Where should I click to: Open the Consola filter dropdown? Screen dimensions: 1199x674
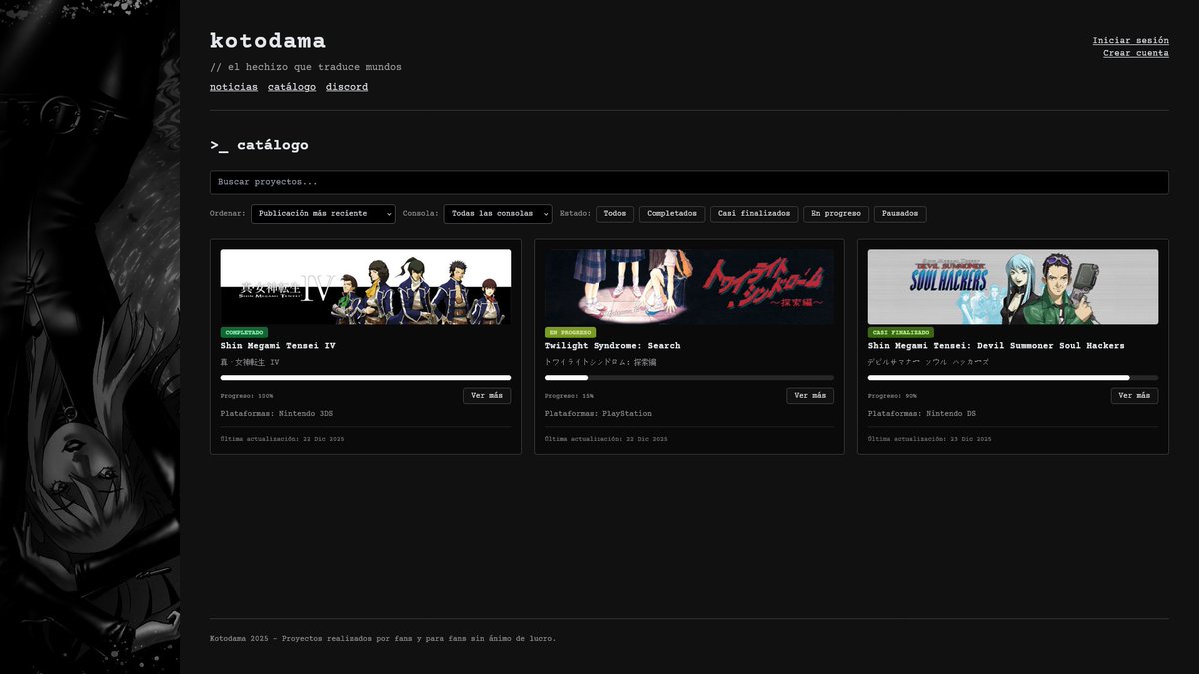coord(498,214)
